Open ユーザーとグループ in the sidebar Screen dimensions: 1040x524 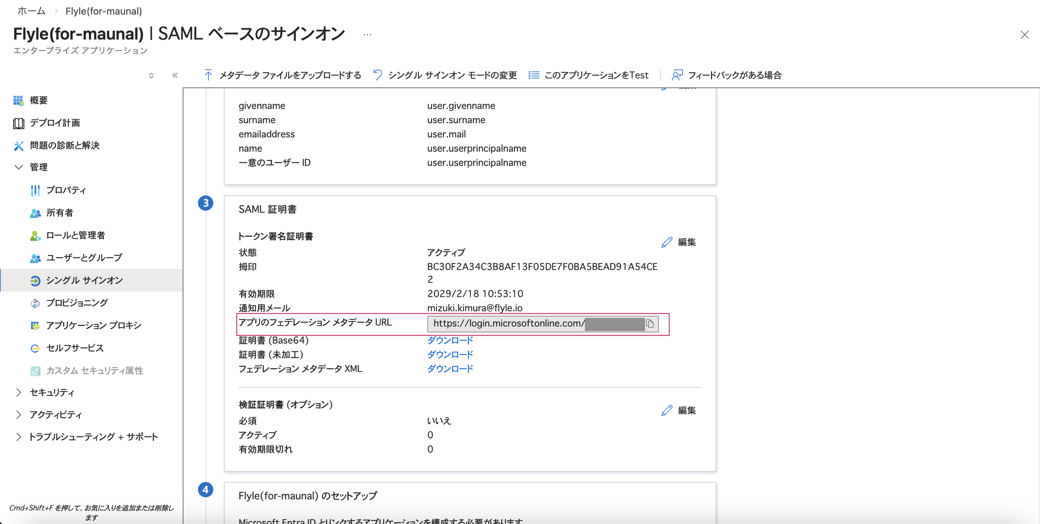point(84,257)
